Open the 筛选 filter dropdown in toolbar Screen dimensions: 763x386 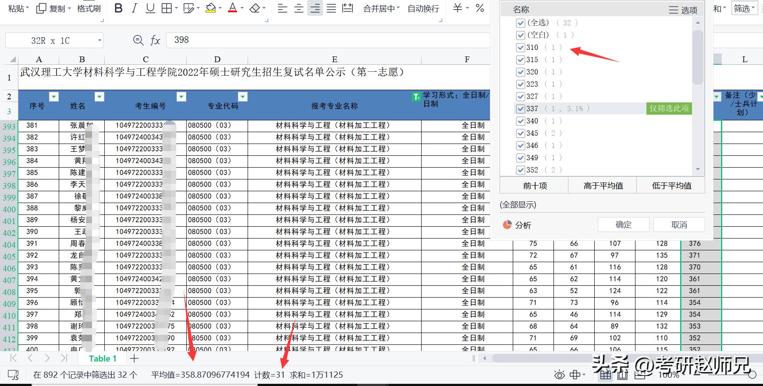coord(744,8)
